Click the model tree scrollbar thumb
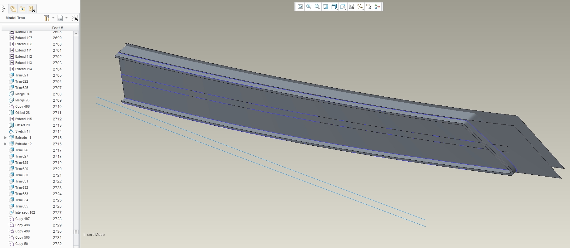 76,232
